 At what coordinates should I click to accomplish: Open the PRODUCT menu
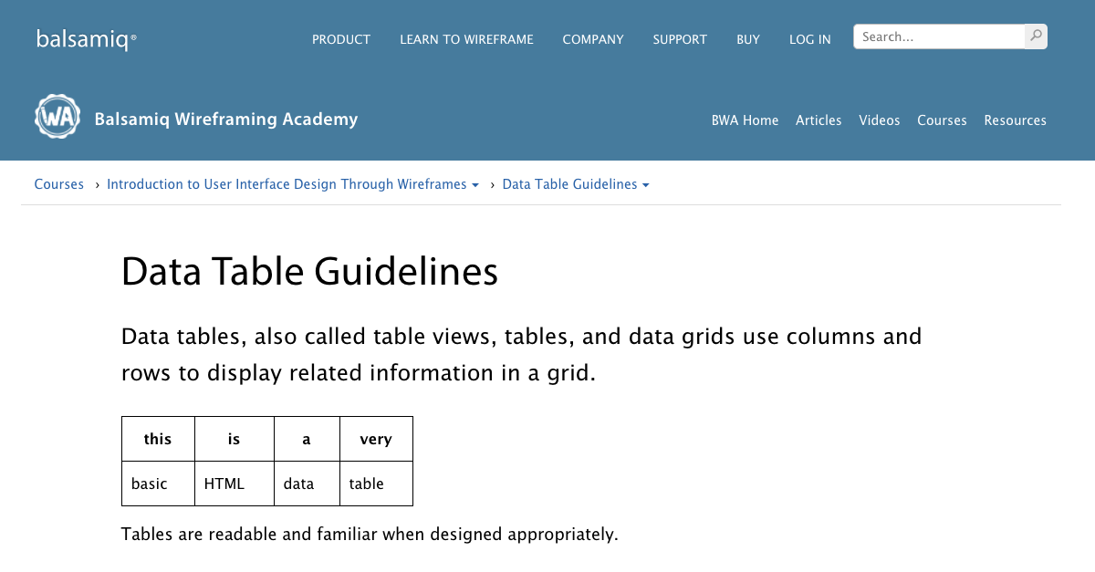pos(341,39)
